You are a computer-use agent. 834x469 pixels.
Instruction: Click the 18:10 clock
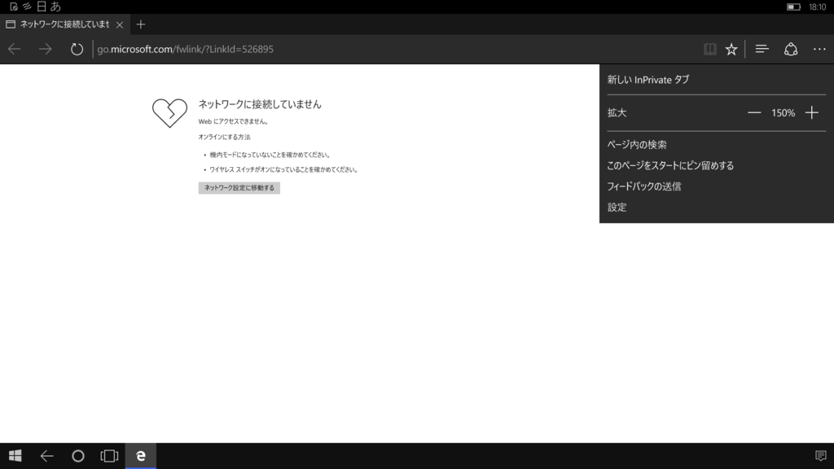tap(817, 7)
